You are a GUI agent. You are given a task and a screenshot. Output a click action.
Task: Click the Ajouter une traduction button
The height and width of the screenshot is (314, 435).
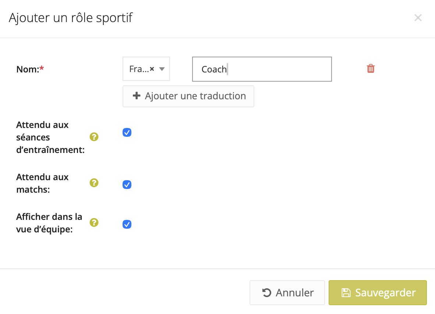tap(188, 96)
